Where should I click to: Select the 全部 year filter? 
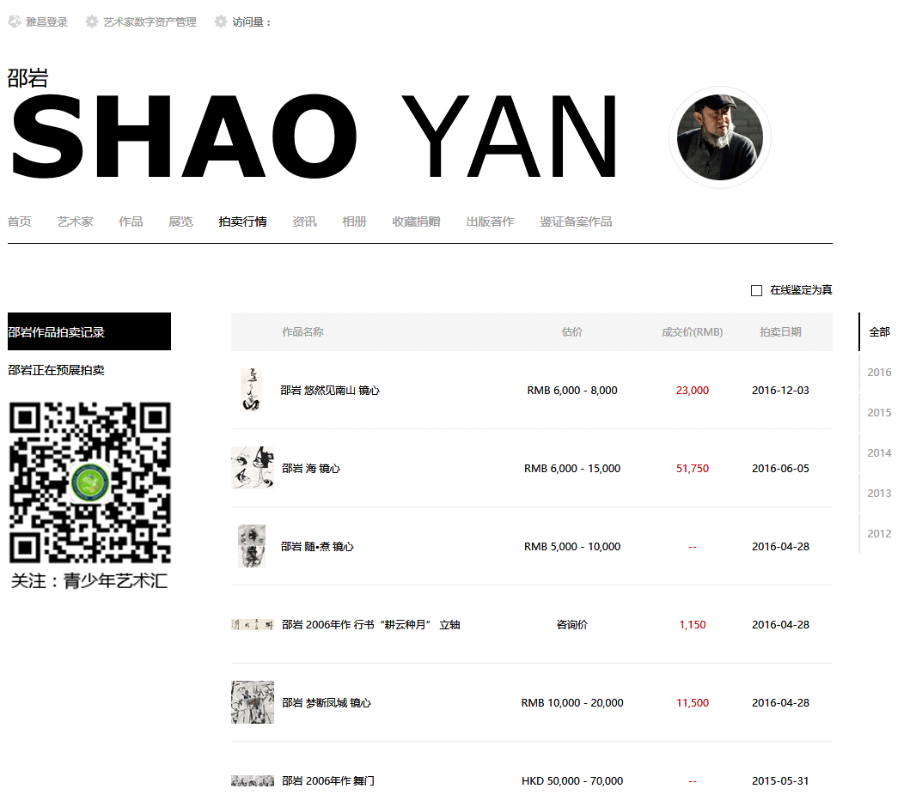point(879,332)
